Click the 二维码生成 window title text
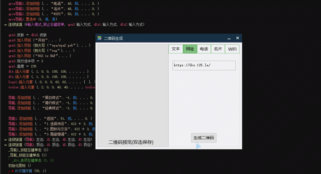This screenshot has width=321, height=174. 113,38
